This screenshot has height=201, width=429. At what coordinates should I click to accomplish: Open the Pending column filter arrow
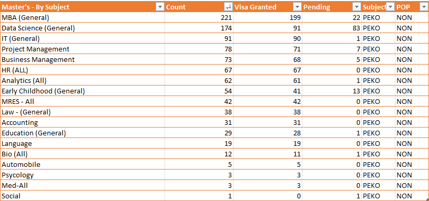[356, 7]
